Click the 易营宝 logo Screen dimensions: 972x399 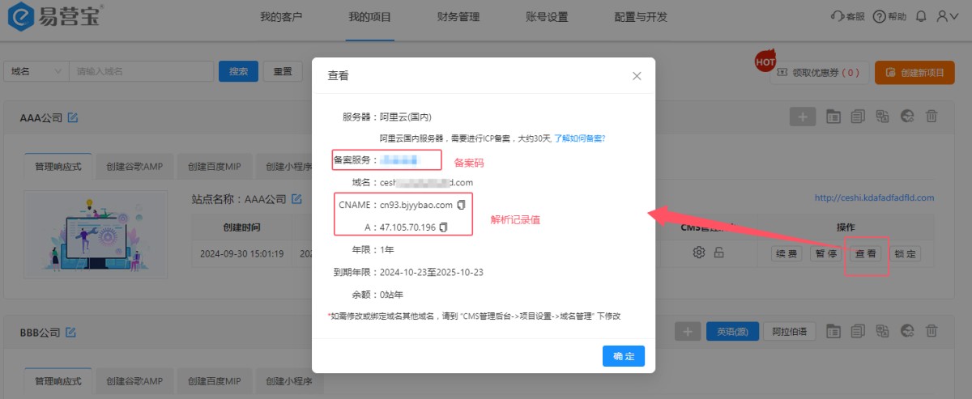[x=55, y=17]
